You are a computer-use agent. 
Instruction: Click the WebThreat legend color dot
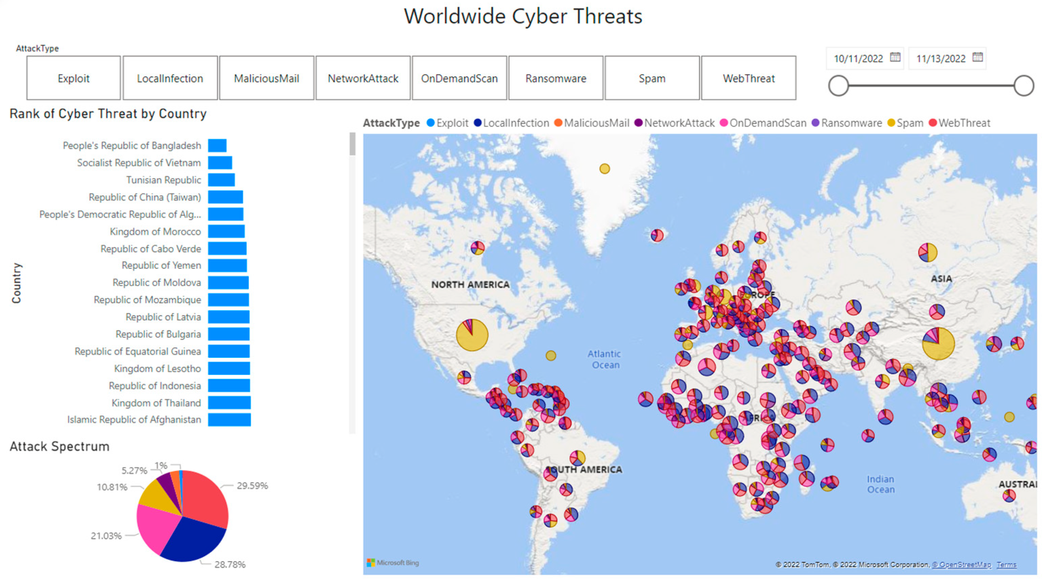click(x=933, y=123)
